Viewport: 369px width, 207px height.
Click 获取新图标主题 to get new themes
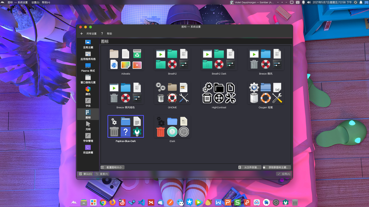pyautogui.click(x=276, y=168)
